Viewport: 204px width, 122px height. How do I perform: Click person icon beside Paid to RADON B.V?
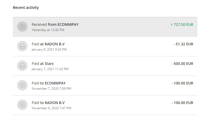point(22,105)
